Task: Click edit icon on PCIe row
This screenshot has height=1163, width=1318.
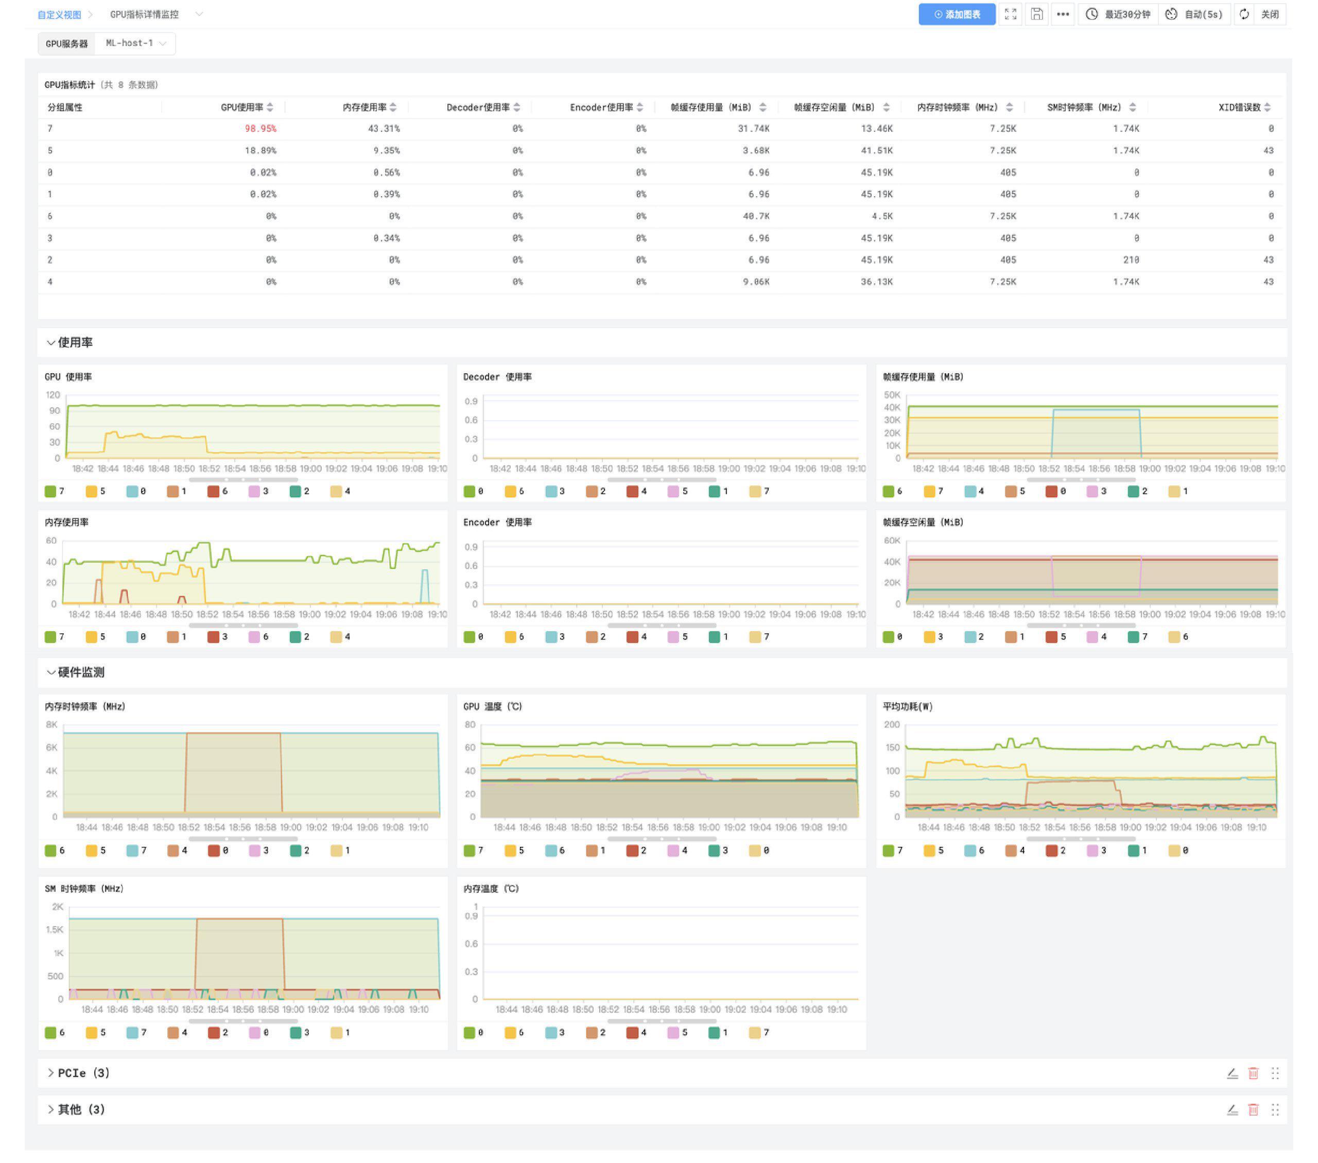Action: click(x=1232, y=1073)
